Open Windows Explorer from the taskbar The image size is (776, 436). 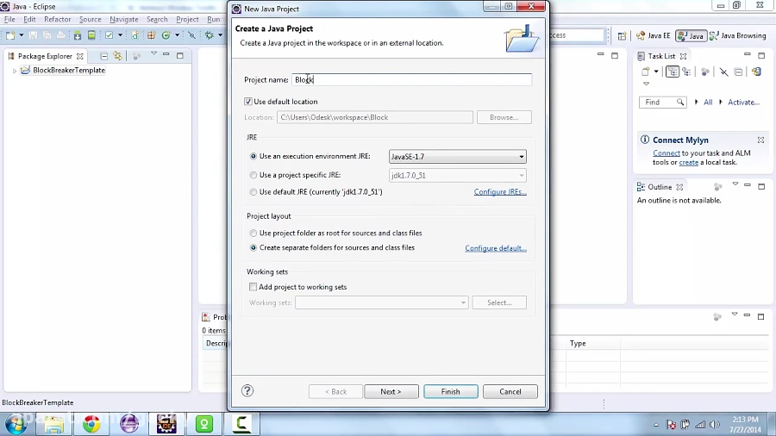pyautogui.click(x=54, y=424)
